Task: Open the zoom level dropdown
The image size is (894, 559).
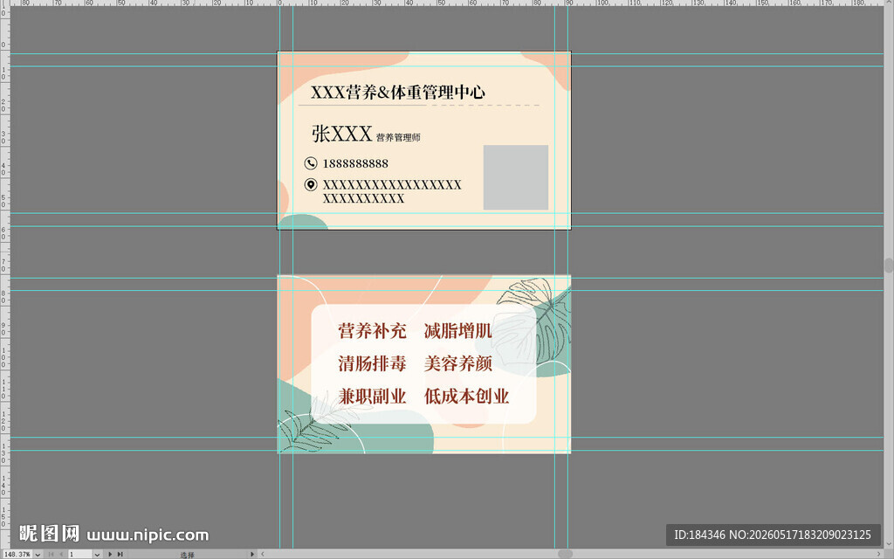Action: click(x=38, y=554)
